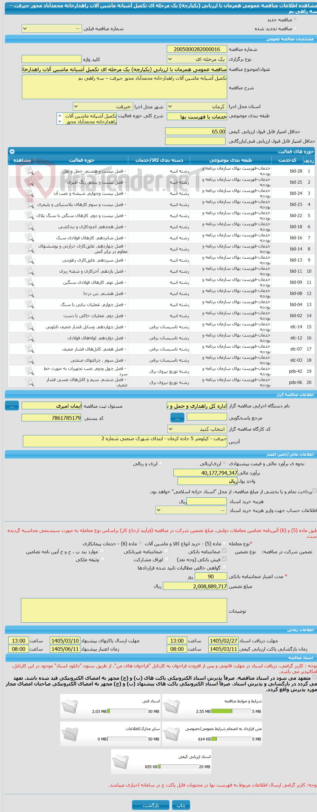Open view icon for row bld-13
This screenshot has width=317, height=812.
click(29, 260)
